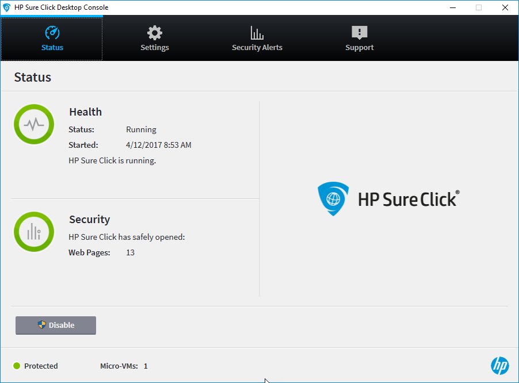Click 'HP Sure Click is running.' message
Viewport: 519px width, 383px height.
coord(112,160)
